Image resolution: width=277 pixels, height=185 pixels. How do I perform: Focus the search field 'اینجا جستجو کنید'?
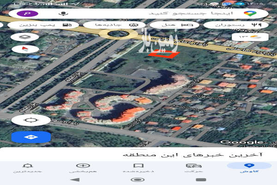click(x=138, y=13)
